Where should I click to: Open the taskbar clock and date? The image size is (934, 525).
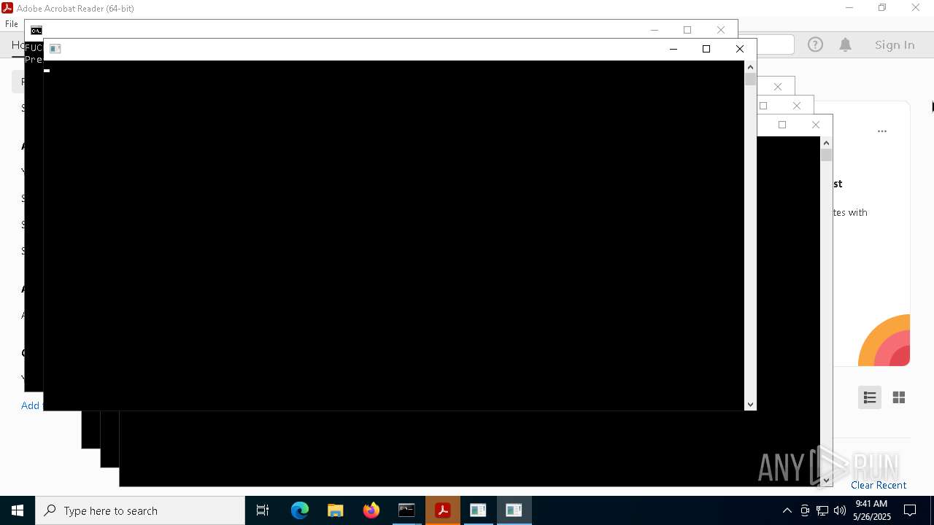pyautogui.click(x=872, y=510)
